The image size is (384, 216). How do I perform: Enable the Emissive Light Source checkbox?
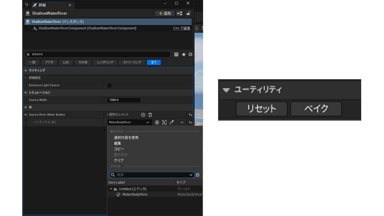[x=109, y=85]
